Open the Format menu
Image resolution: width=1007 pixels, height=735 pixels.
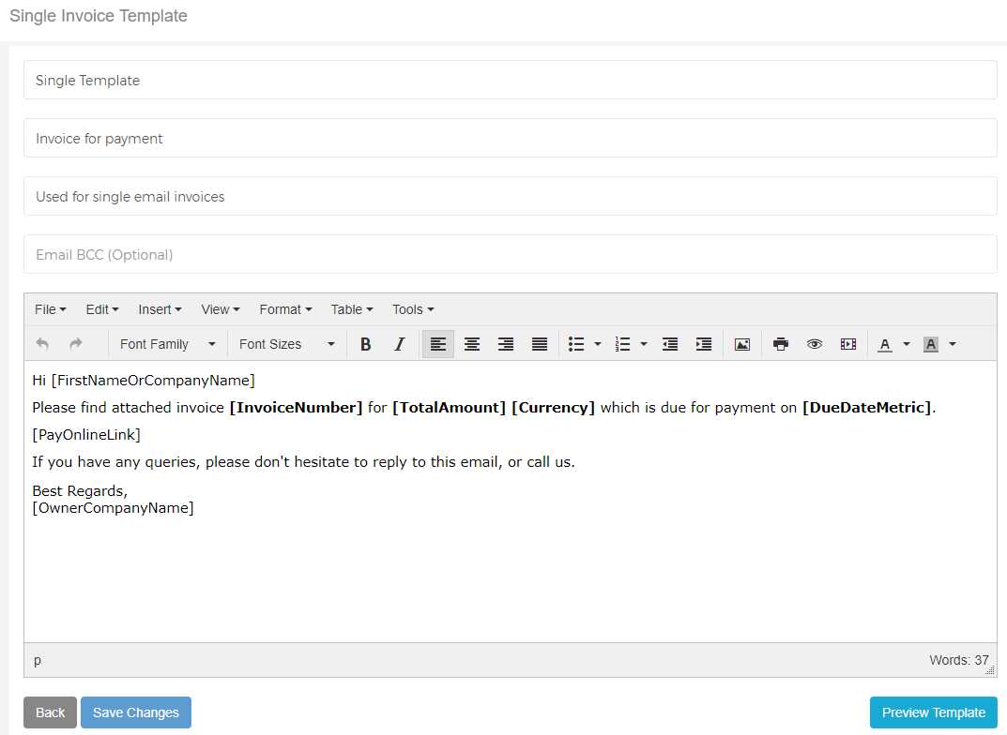click(286, 309)
